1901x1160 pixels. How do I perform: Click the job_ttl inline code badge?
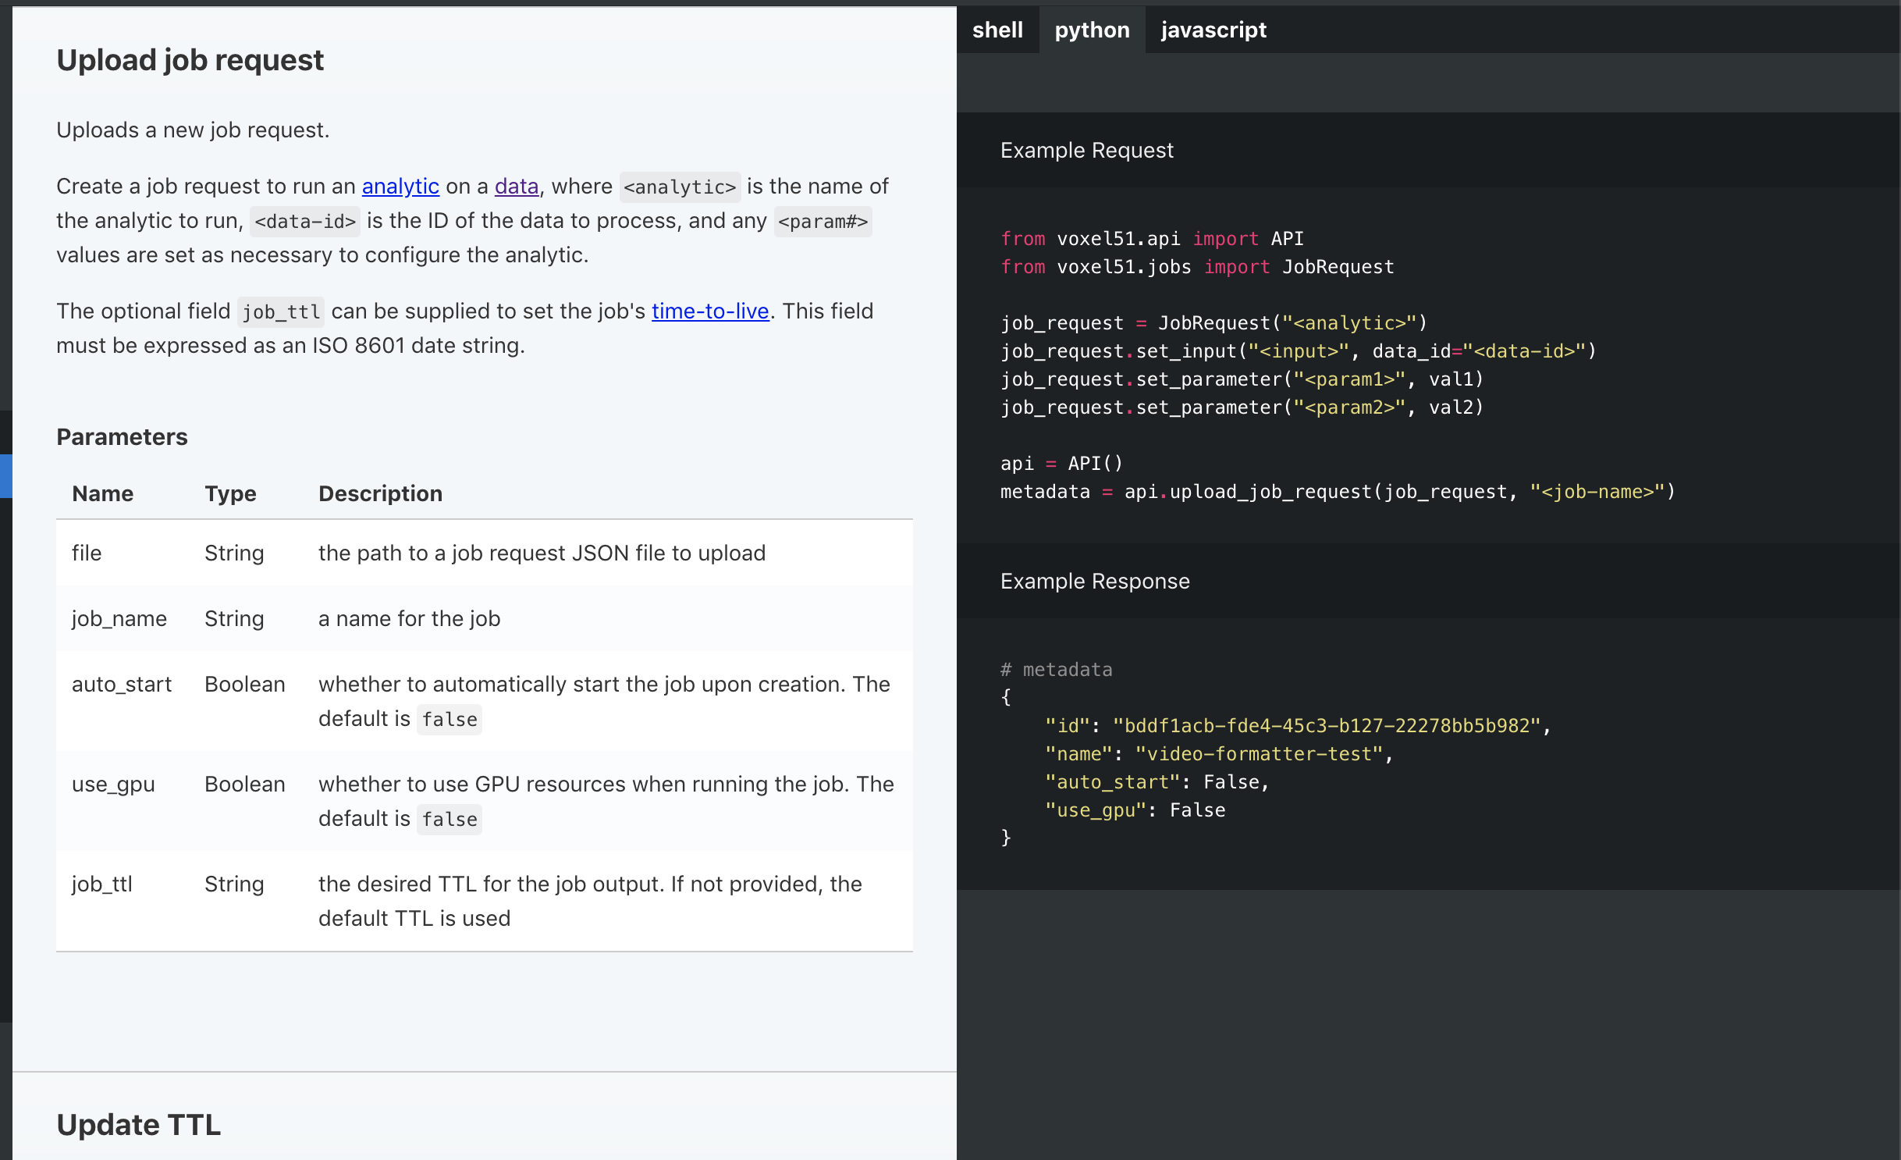tap(280, 311)
